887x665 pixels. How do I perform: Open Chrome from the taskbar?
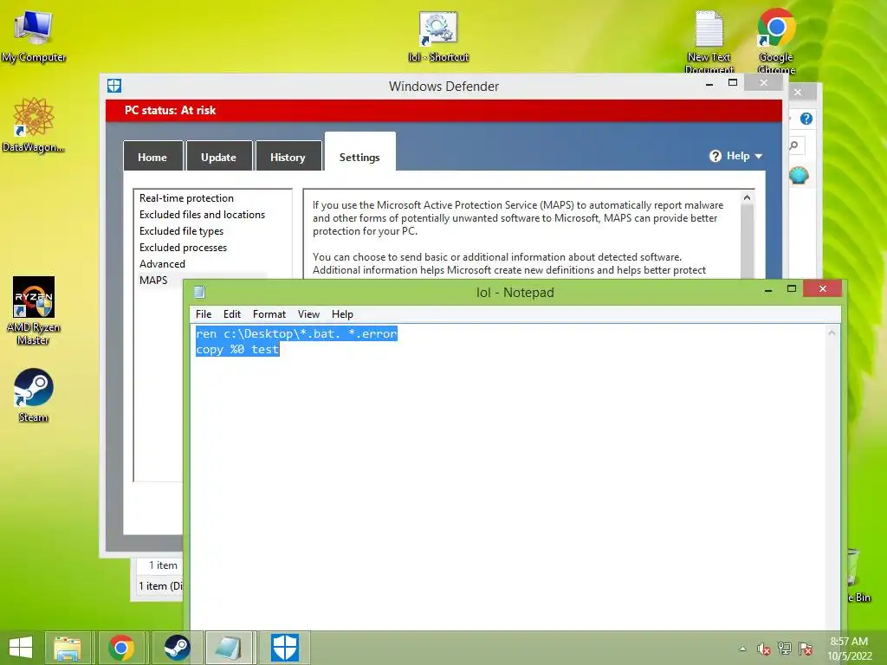click(x=121, y=648)
